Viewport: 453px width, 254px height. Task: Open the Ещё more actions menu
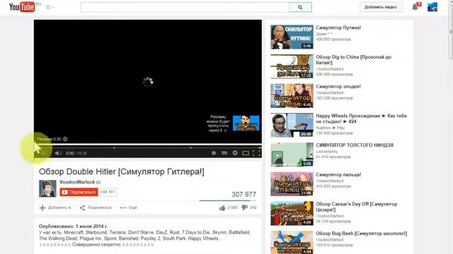tap(129, 207)
